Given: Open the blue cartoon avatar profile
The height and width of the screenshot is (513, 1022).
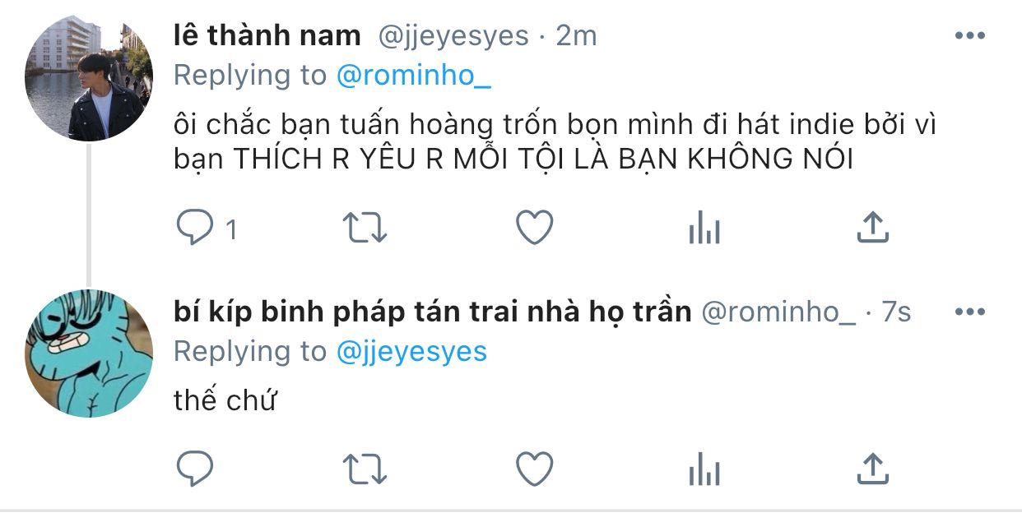Looking at the screenshot, I should tap(89, 354).
